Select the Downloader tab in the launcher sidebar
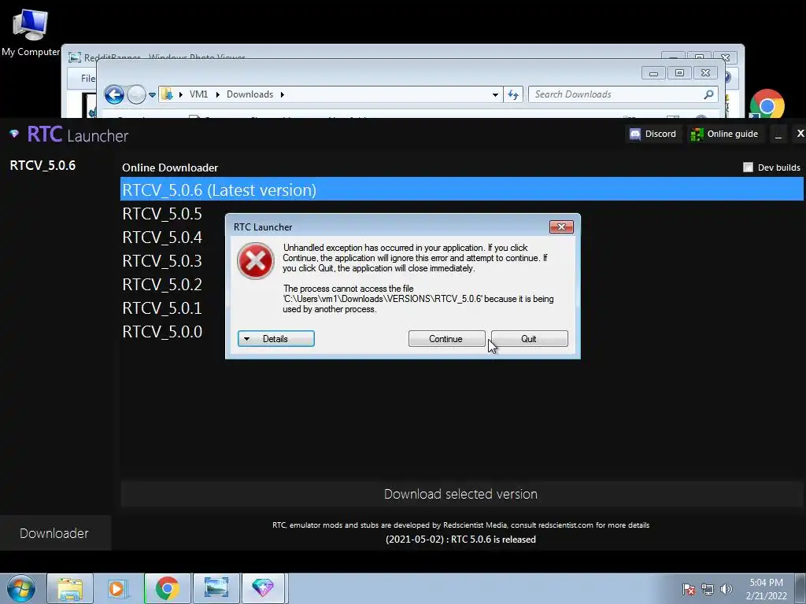Image resolution: width=806 pixels, height=604 pixels. pyautogui.click(x=54, y=533)
